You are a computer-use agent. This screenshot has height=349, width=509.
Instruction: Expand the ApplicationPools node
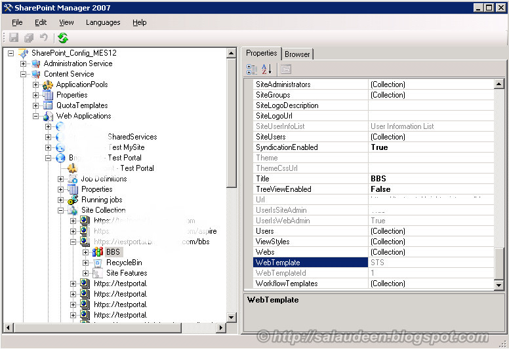tap(35, 84)
